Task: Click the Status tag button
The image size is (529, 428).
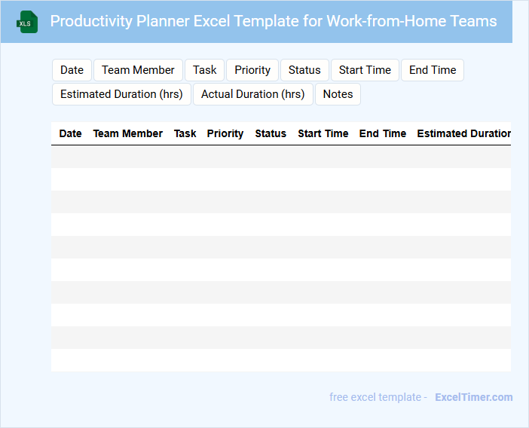Action: 304,70
